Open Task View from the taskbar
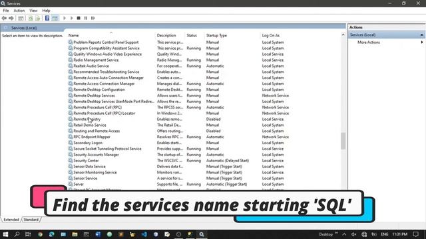 pos(28,234)
